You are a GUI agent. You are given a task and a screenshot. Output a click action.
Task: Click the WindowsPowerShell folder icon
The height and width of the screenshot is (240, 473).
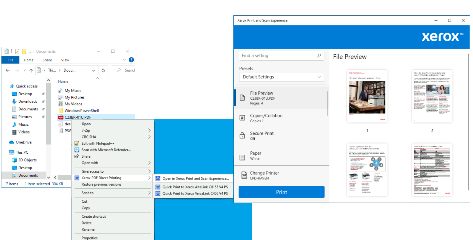61,111
